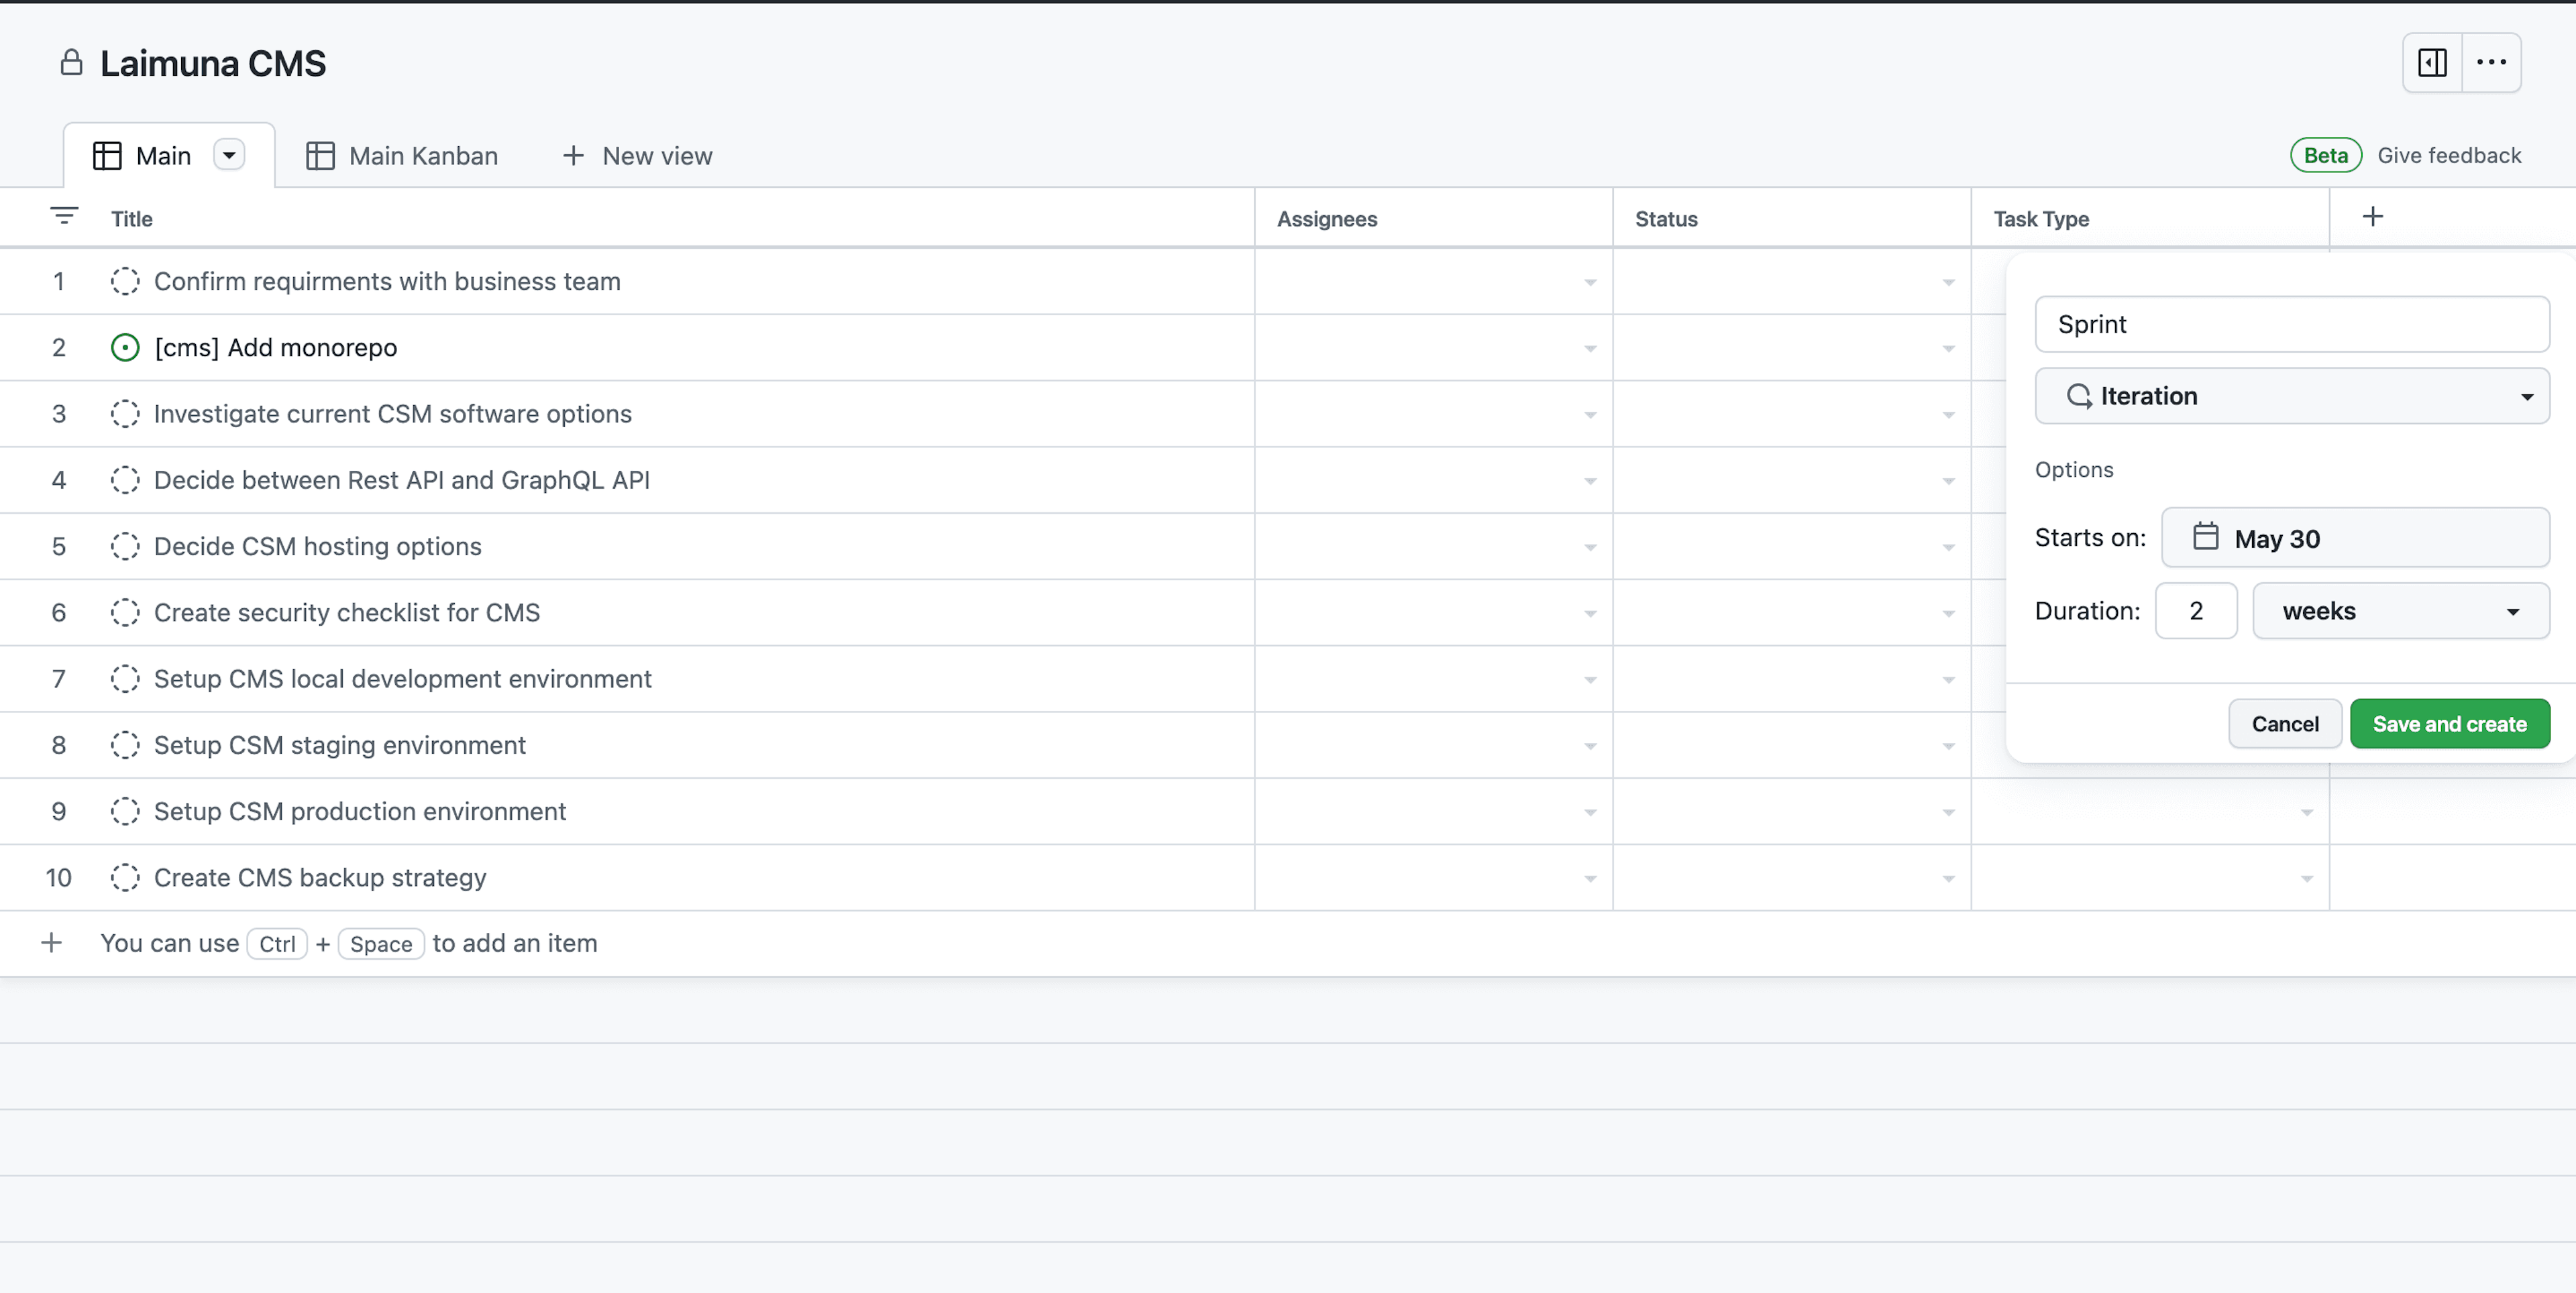Open item Decide CSM hosting options

pos(318,546)
